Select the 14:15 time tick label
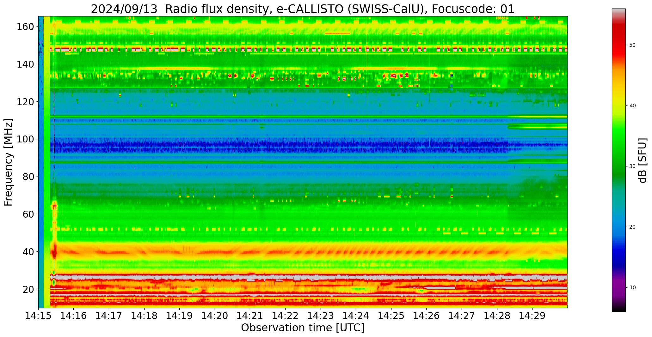 [38, 316]
